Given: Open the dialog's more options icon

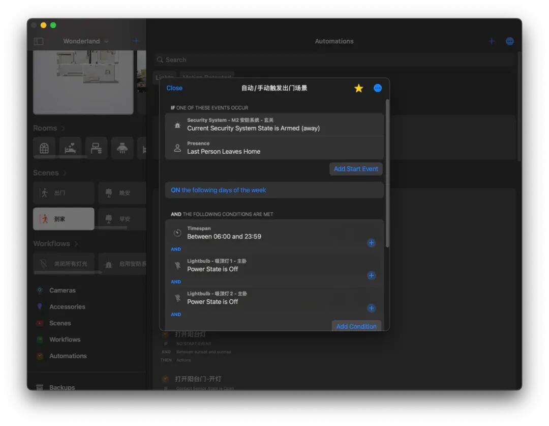Looking at the screenshot, I should coord(377,89).
